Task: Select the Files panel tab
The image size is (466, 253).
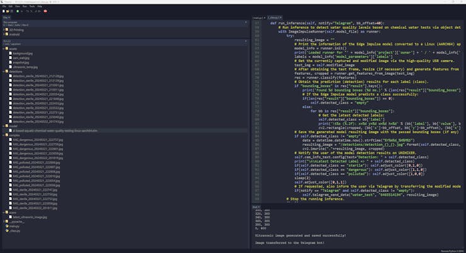Action: (6, 18)
